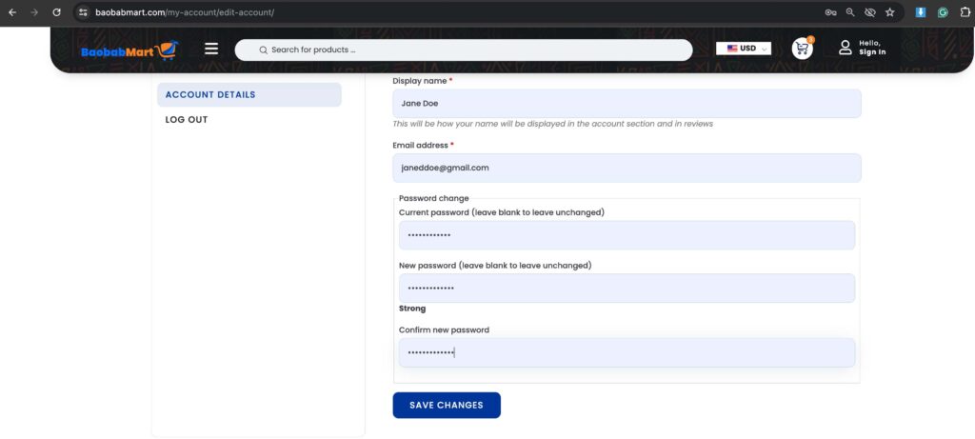Viewport: 975px width, 439px height.
Task: Bookmark this page with the star icon
Action: pos(889,12)
